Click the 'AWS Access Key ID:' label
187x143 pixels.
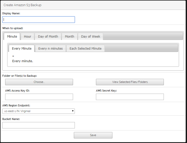(x=17, y=91)
